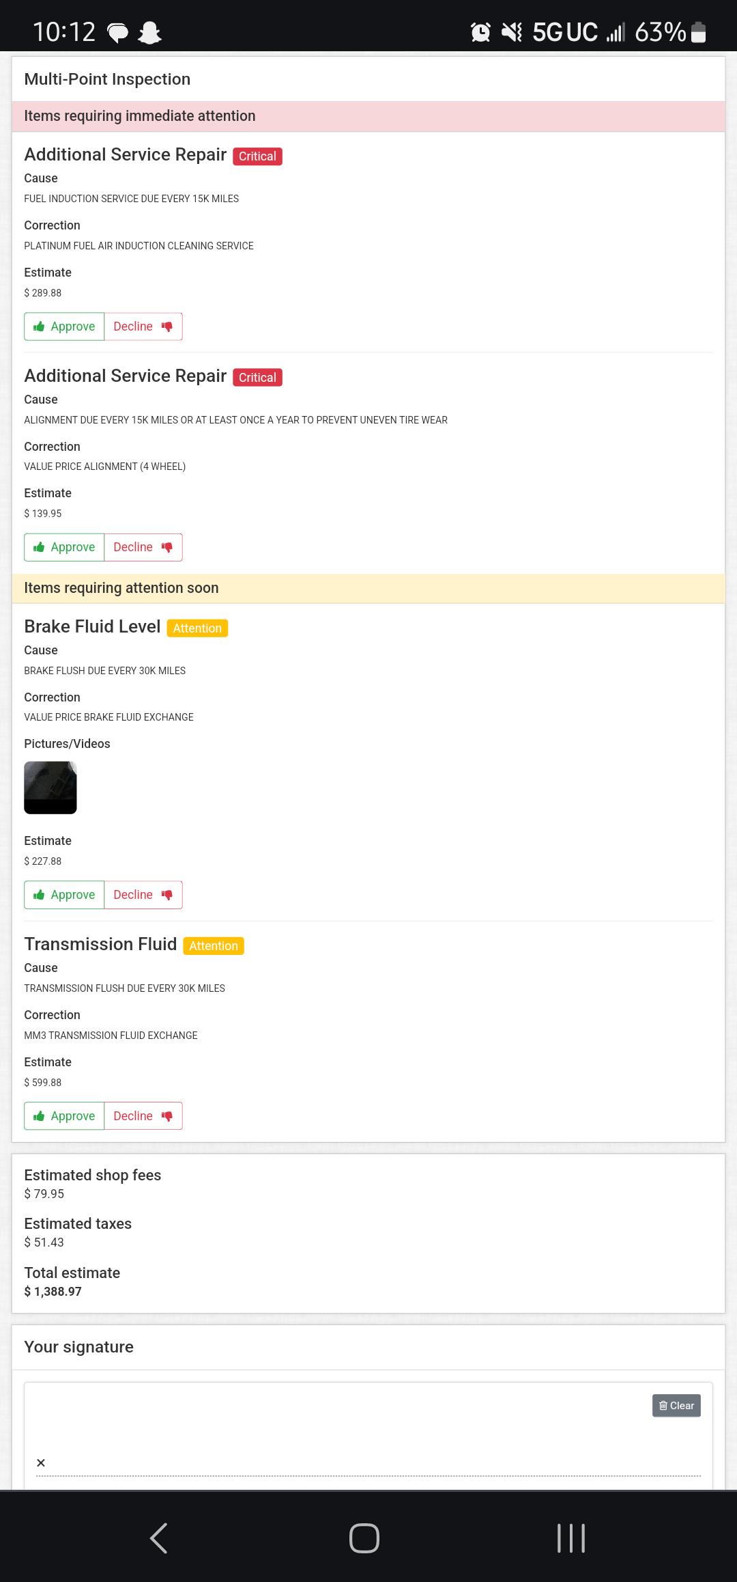The height and width of the screenshot is (1582, 737).
Task: Tap the muted sound status icon
Action: pos(512,32)
